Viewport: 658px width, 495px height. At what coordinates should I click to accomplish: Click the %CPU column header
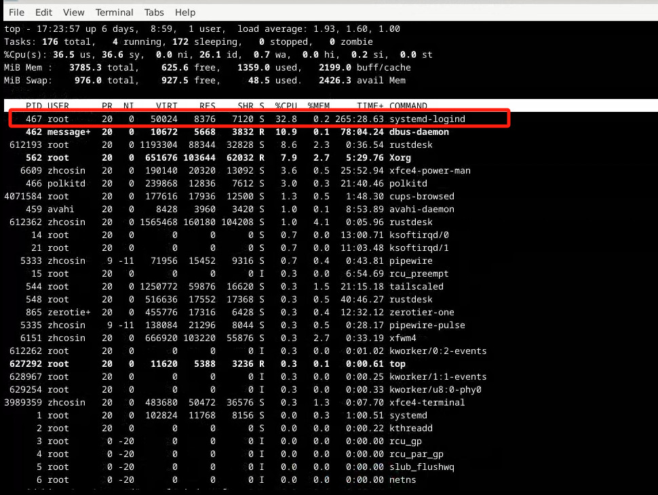(286, 106)
